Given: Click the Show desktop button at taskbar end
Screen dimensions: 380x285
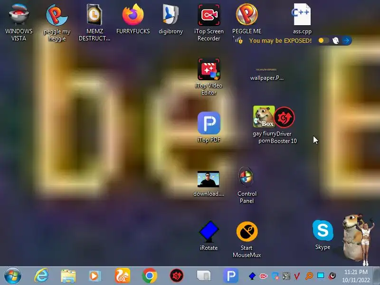Looking at the screenshot, I should click(376, 276).
